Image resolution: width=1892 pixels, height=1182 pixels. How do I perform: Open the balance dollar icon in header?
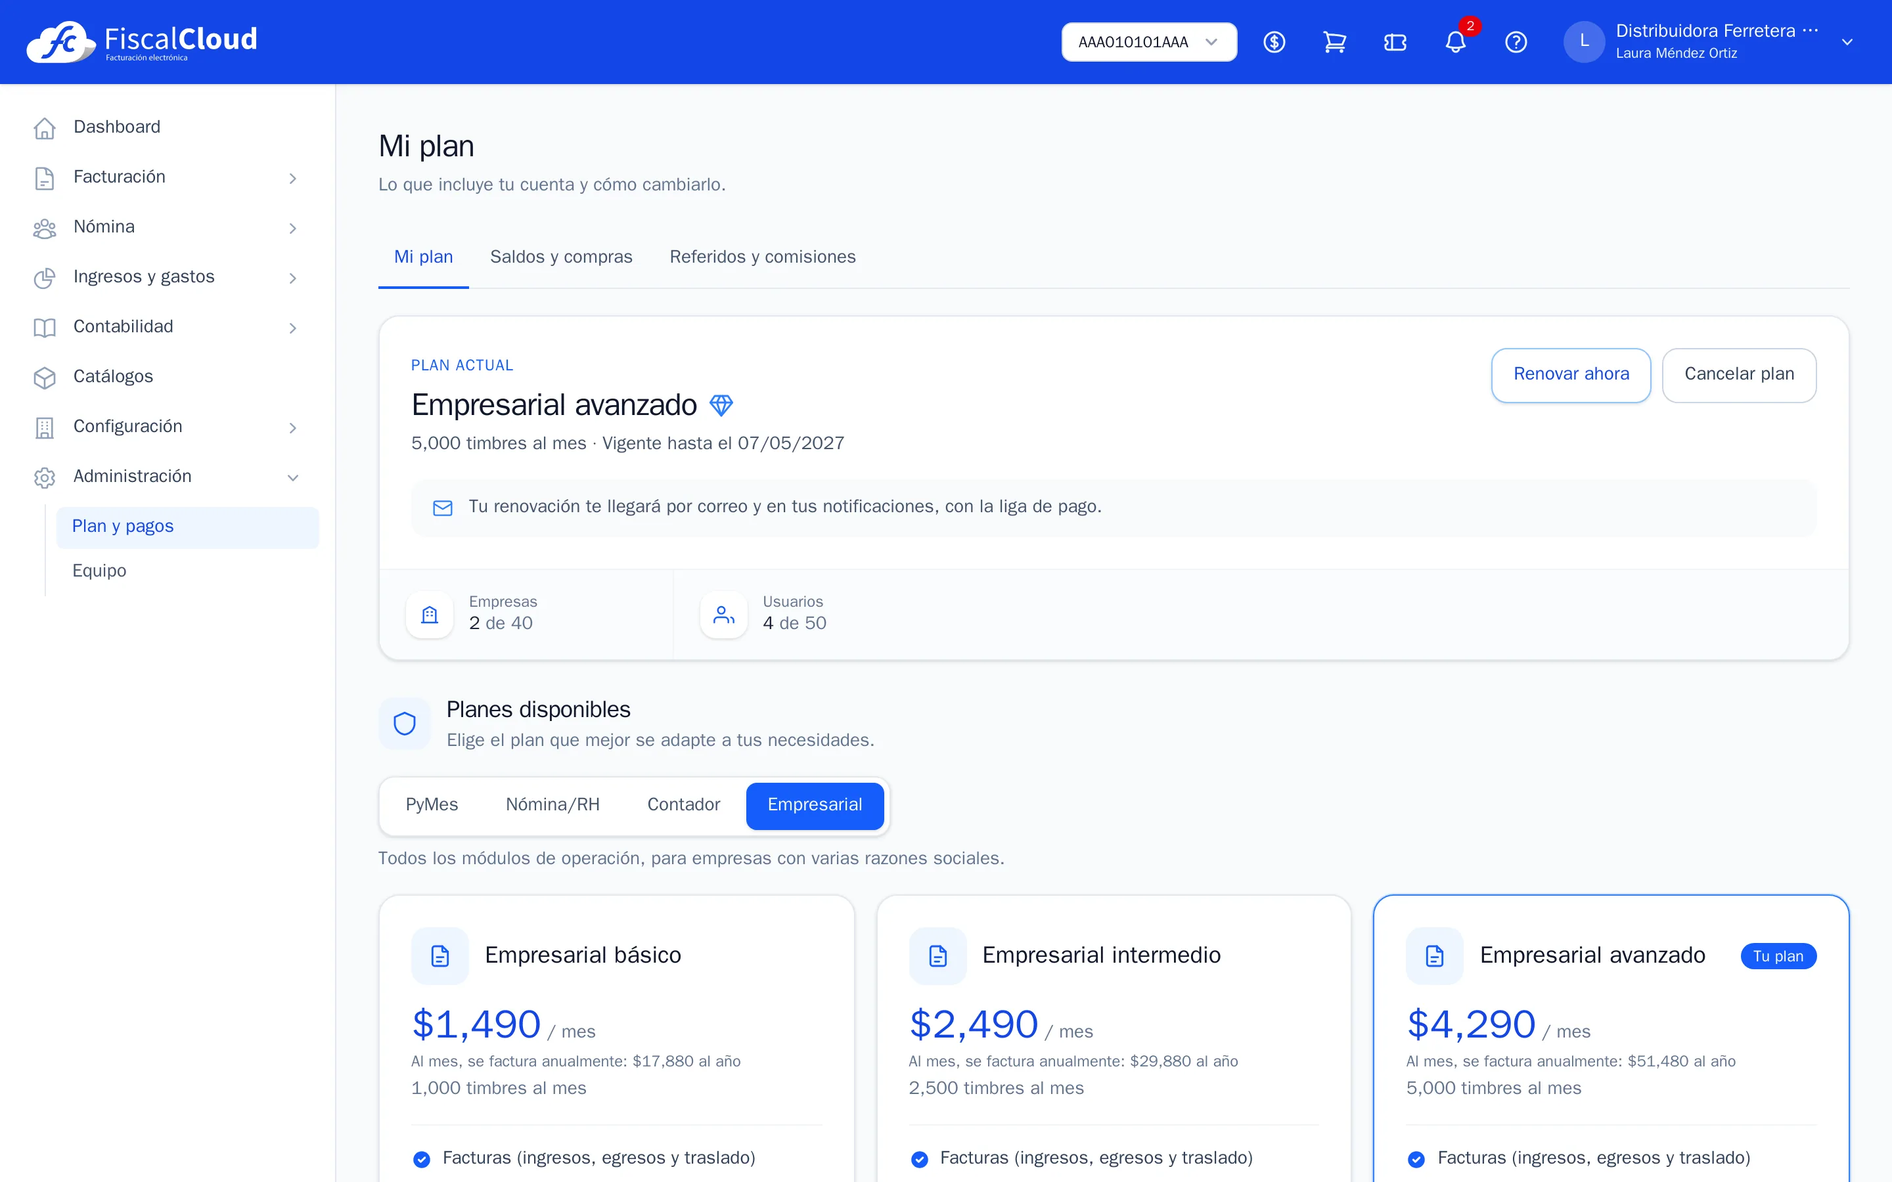click(x=1274, y=42)
